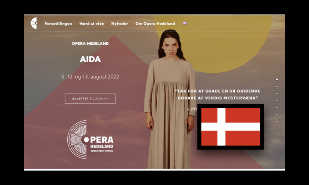Select the fourth slide navigation dot

pos(277,101)
